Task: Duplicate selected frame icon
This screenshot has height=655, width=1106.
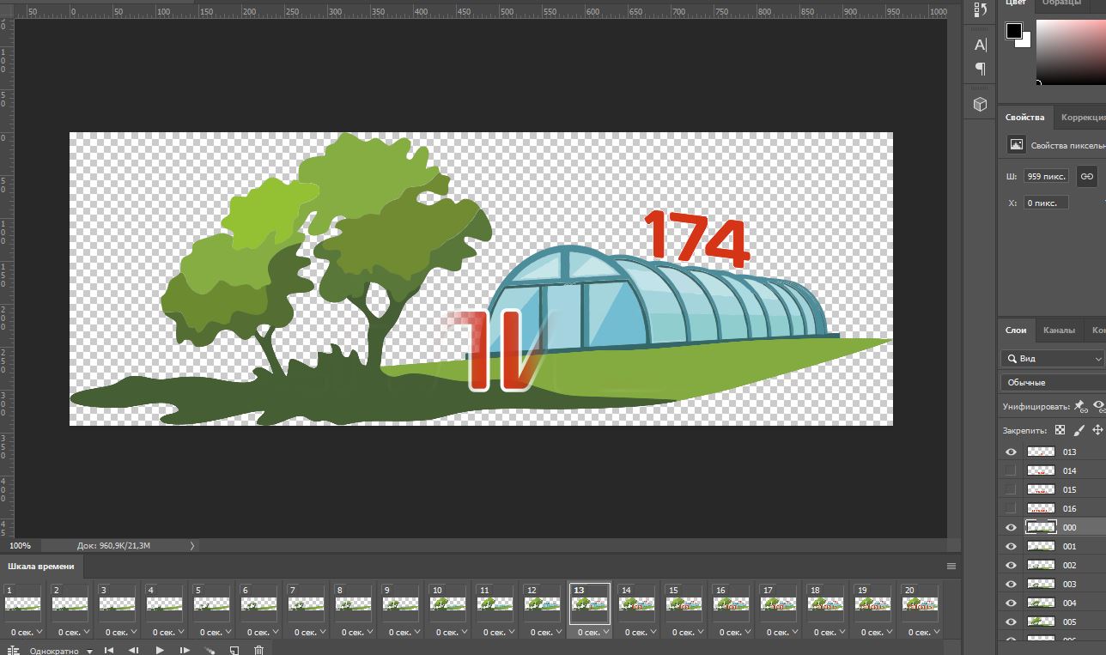Action: (234, 651)
